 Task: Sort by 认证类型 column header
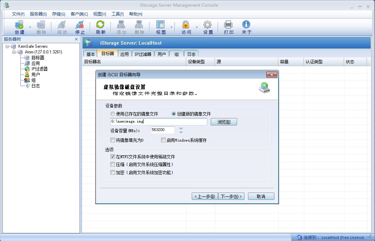pos(324,61)
